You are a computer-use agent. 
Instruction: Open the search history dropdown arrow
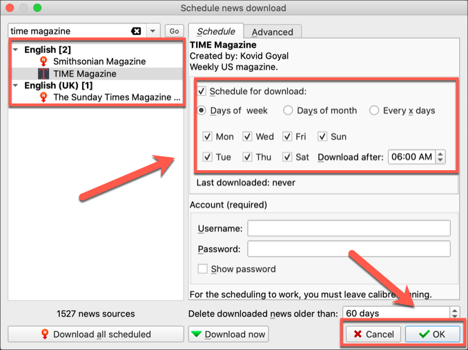[x=153, y=31]
